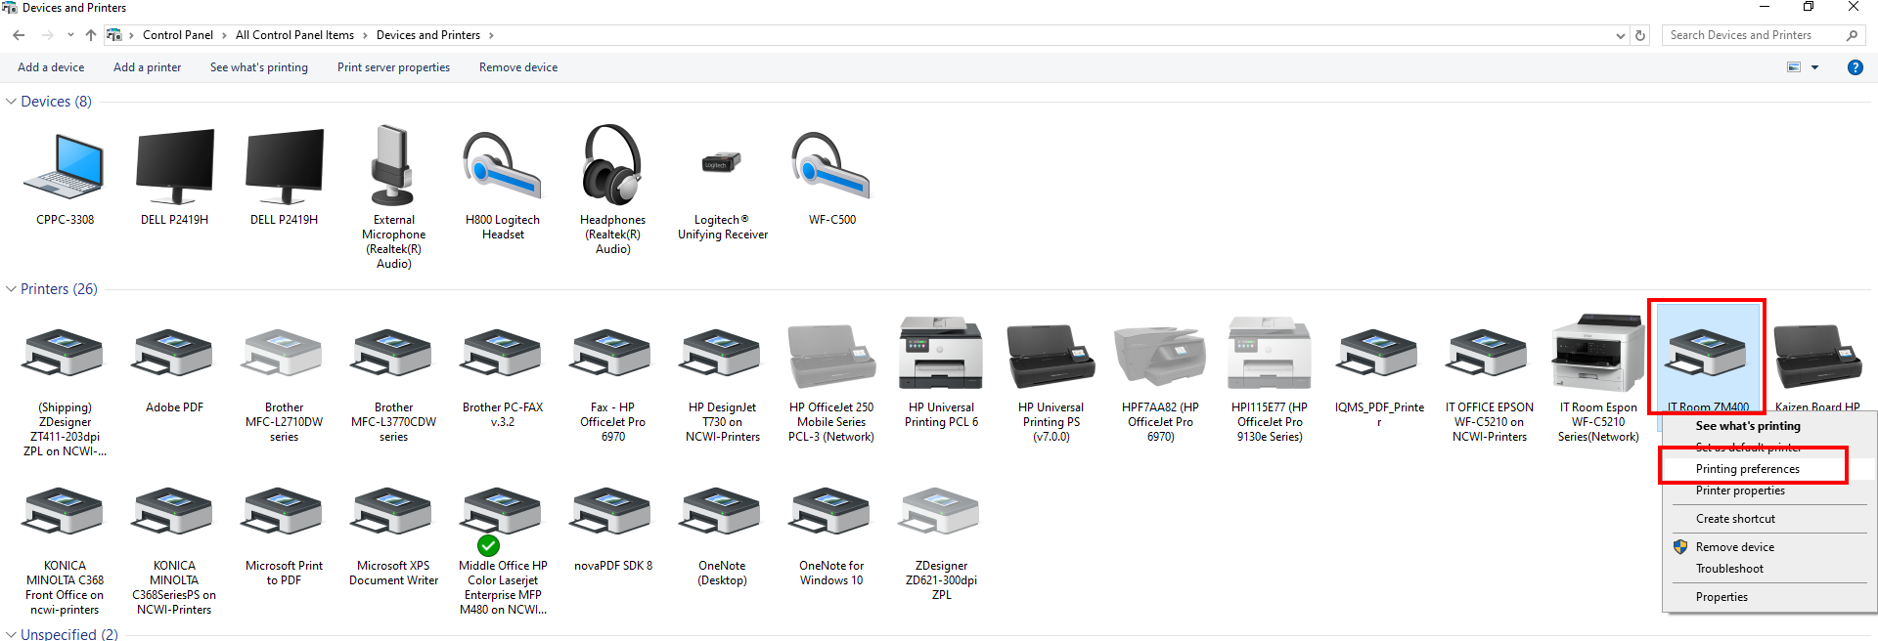Collapse the Devices (8) section
The image size is (1878, 641).
[x=11, y=102]
